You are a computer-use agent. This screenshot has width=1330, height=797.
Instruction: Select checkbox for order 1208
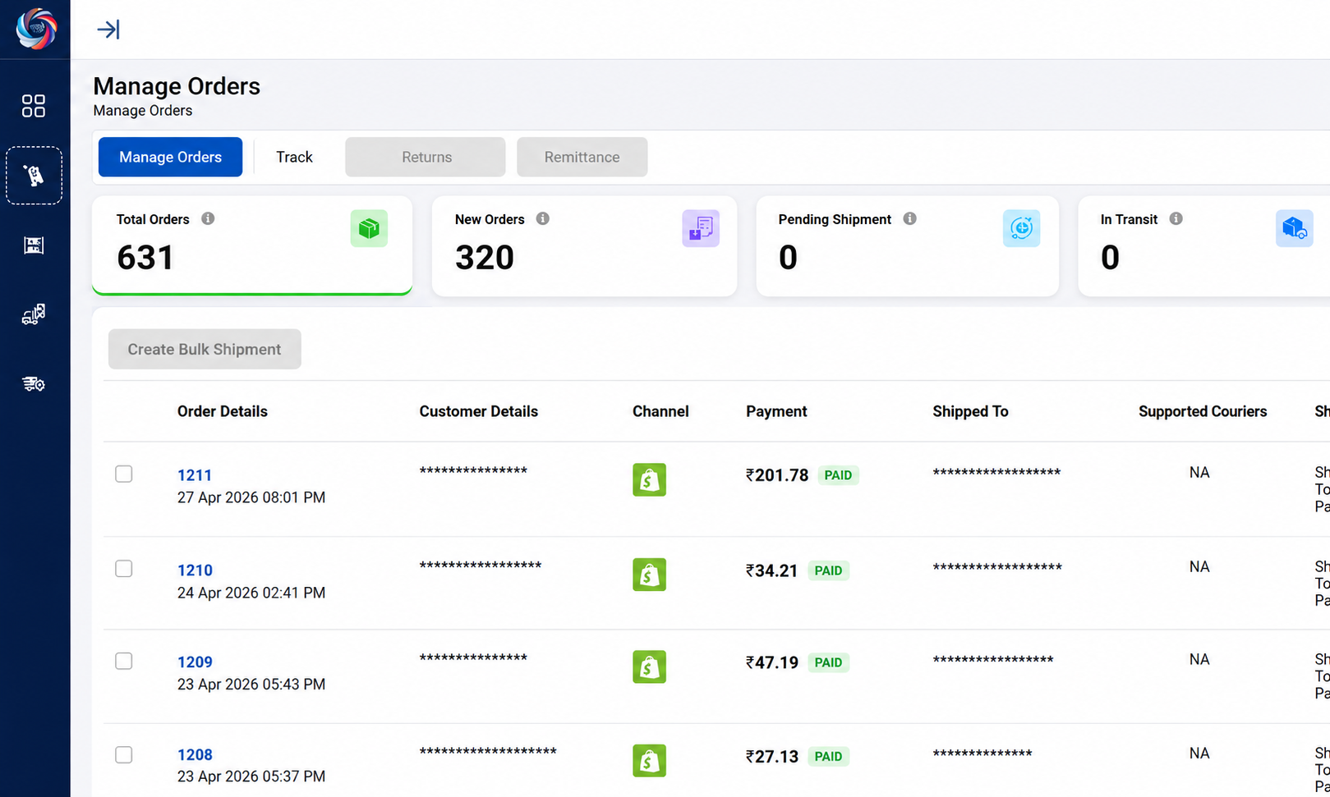click(x=124, y=754)
